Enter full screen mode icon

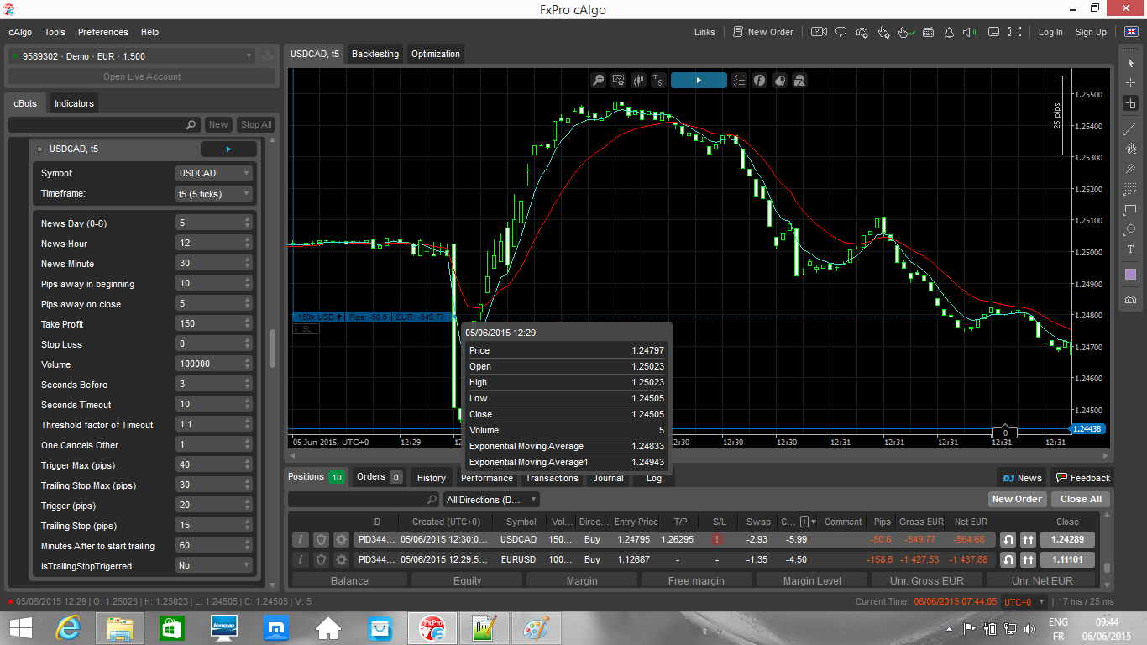tap(1014, 32)
